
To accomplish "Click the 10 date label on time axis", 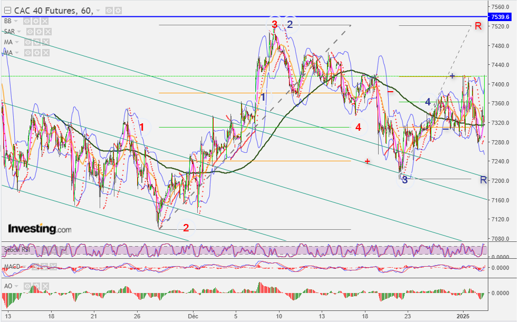I will click(279, 317).
